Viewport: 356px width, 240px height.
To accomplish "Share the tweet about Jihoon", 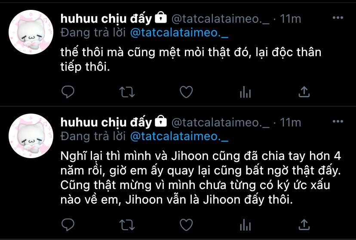I will click(x=304, y=225).
